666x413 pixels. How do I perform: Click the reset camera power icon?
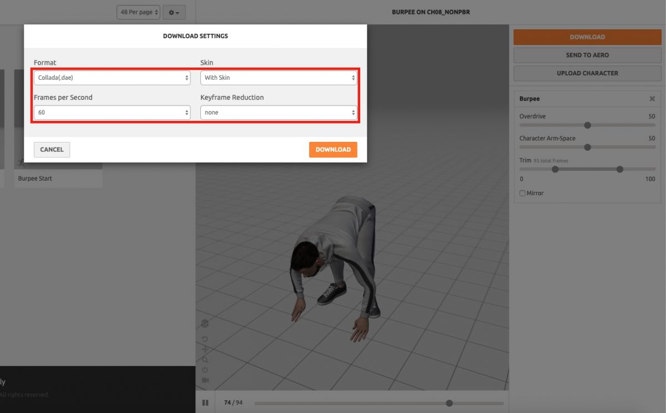(205, 369)
